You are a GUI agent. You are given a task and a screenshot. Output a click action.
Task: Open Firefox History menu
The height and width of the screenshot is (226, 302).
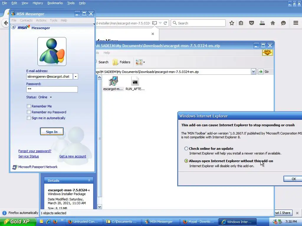[x=38, y=3]
